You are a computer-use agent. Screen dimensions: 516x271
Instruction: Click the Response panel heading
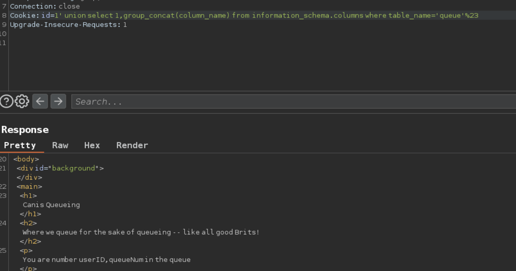[25, 130]
